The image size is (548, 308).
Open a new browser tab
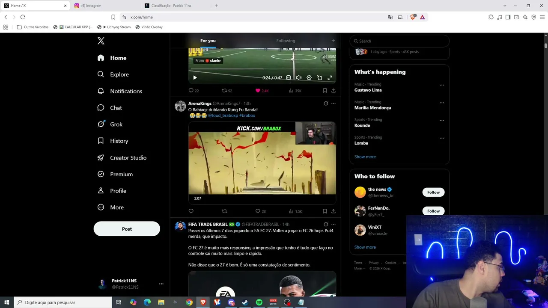tap(216, 6)
